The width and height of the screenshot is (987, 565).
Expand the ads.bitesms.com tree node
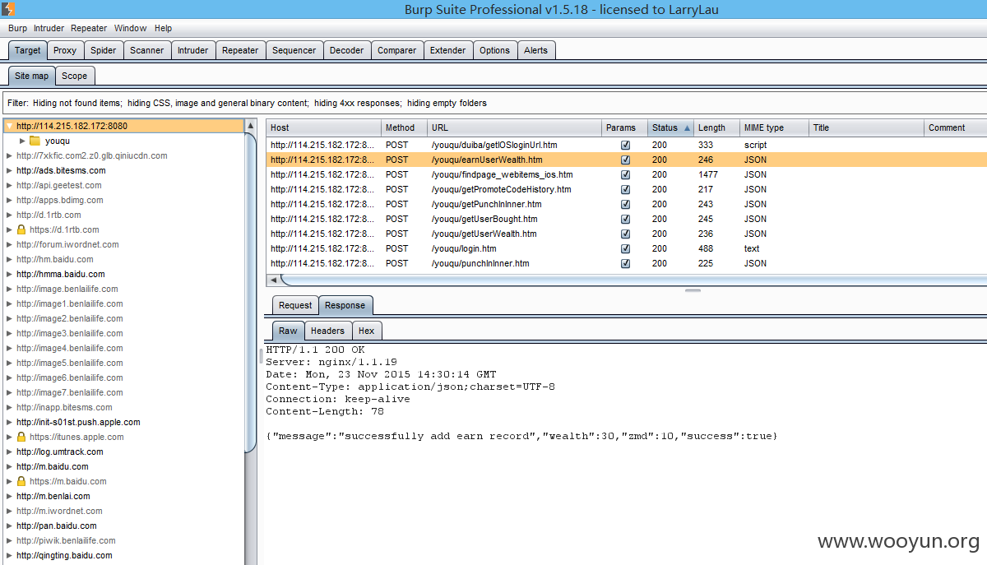[9, 170]
